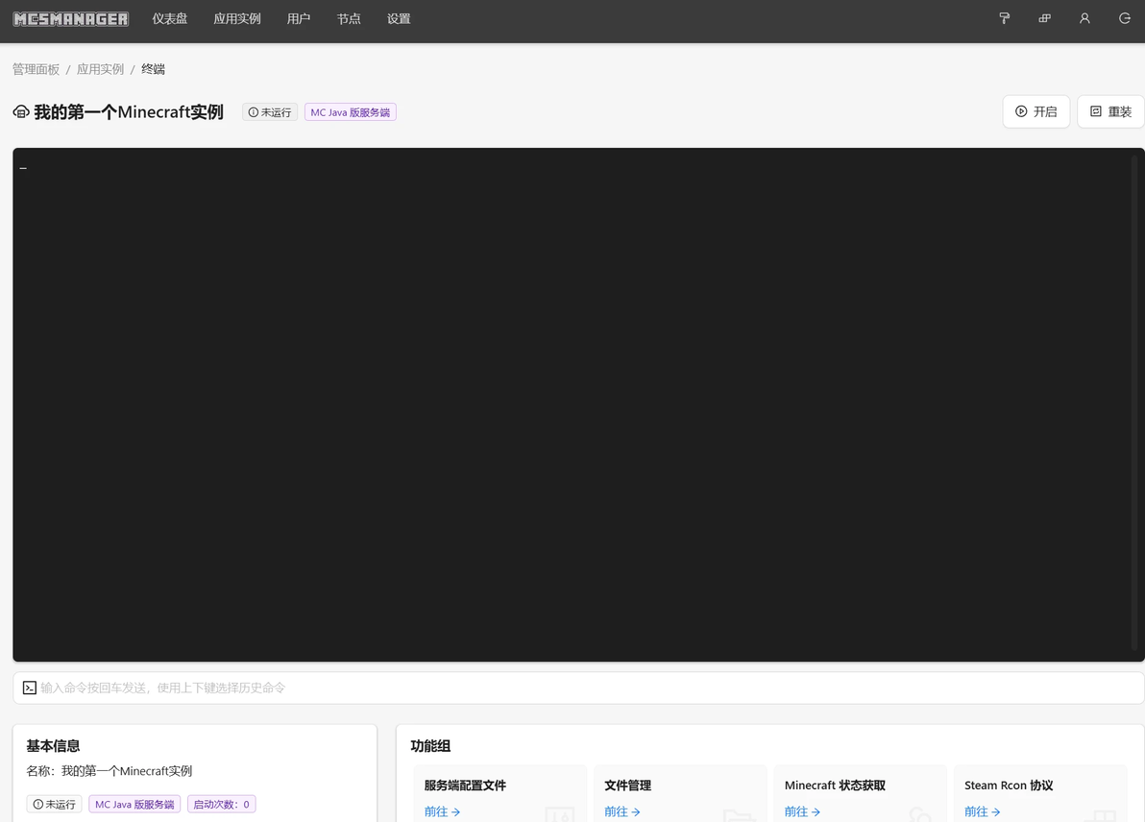
Task: Click the Minecraft 状态获取 card title
Action: pos(835,786)
